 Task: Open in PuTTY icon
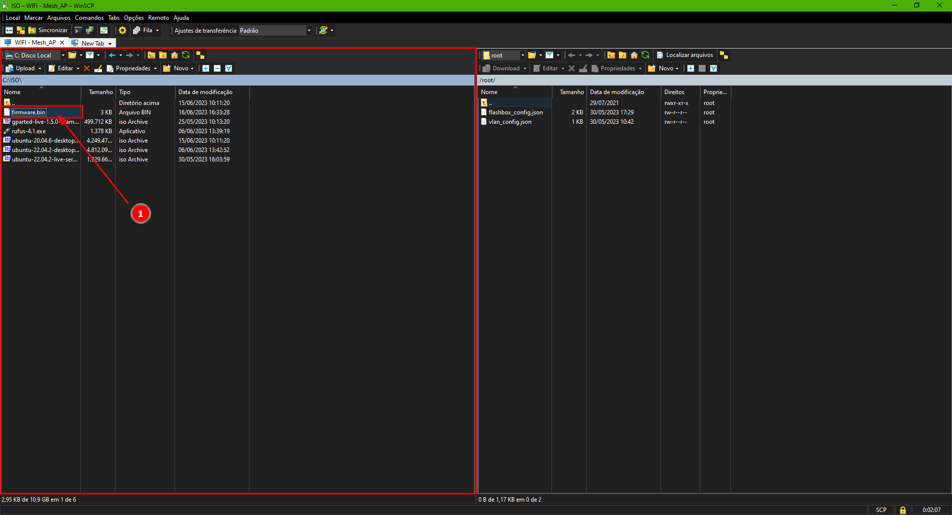pyautogui.click(x=90, y=30)
